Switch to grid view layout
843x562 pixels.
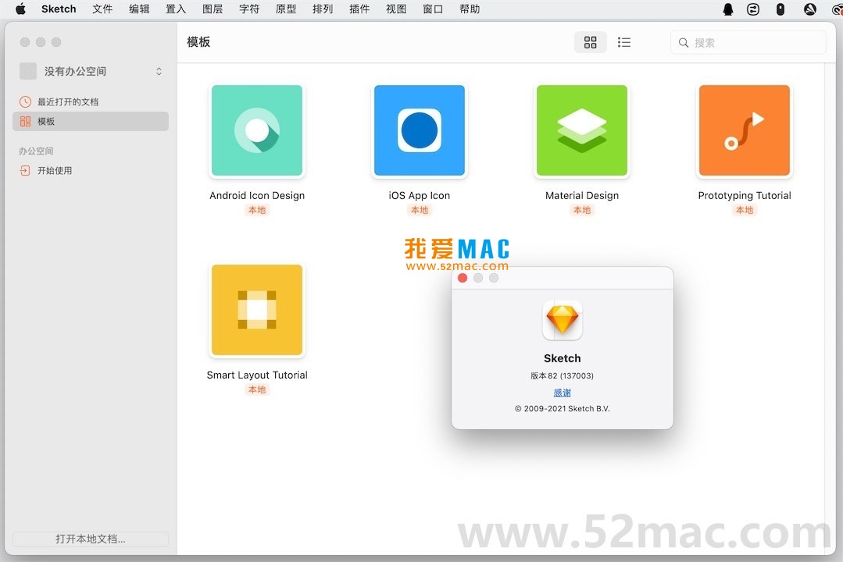[x=590, y=42]
